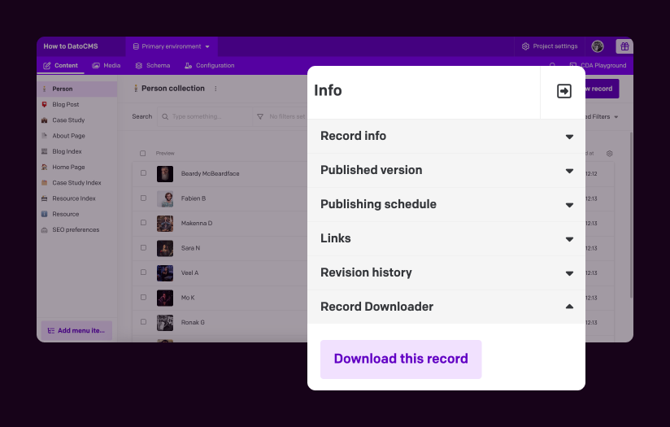Open Mo K's photo thumbnail

click(165, 298)
